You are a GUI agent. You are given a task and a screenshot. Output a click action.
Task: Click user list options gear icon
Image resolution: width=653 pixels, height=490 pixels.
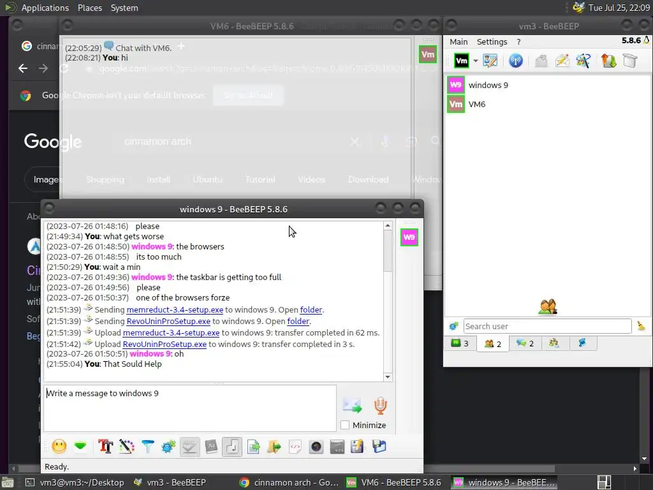click(454, 326)
